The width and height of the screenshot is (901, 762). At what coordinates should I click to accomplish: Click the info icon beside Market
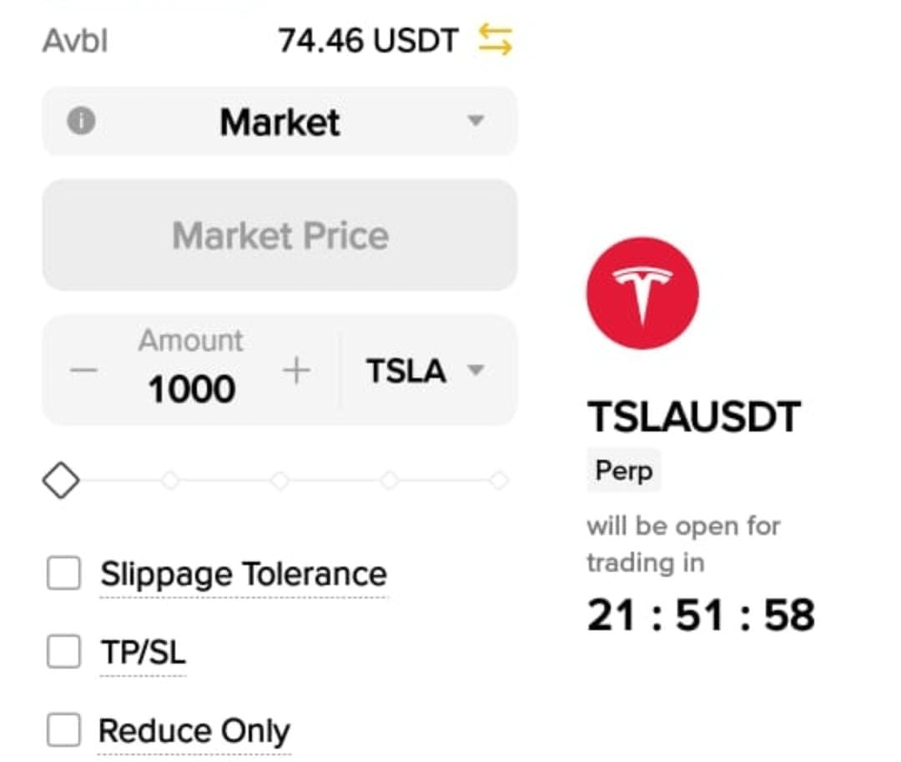pos(81,122)
